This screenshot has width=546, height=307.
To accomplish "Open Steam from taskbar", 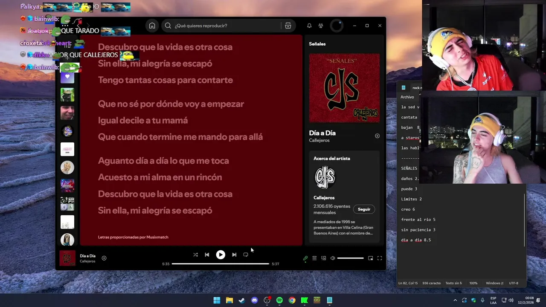I will coord(242,300).
